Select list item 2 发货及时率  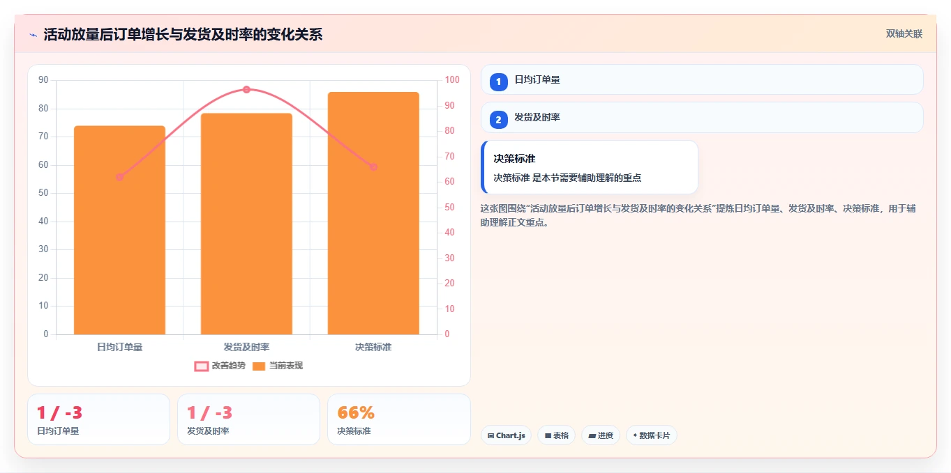coord(702,117)
